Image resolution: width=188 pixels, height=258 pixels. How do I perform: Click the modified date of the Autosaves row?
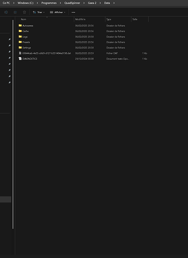point(84,26)
